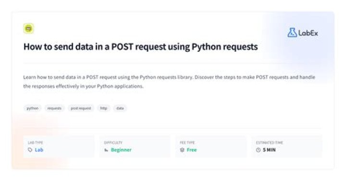The width and height of the screenshot is (346, 181).
Task: Click the LAB TYPE label
Action: (35, 143)
